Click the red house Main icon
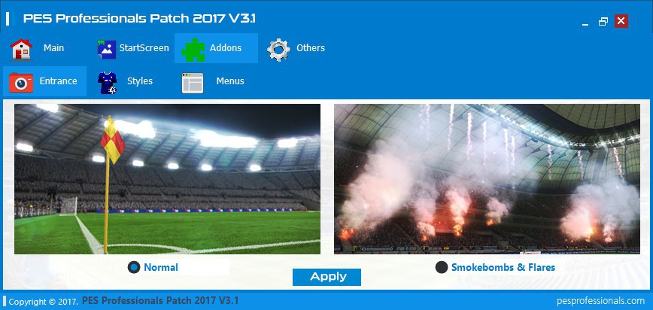Viewport: 653px width, 310px height. pos(21,49)
